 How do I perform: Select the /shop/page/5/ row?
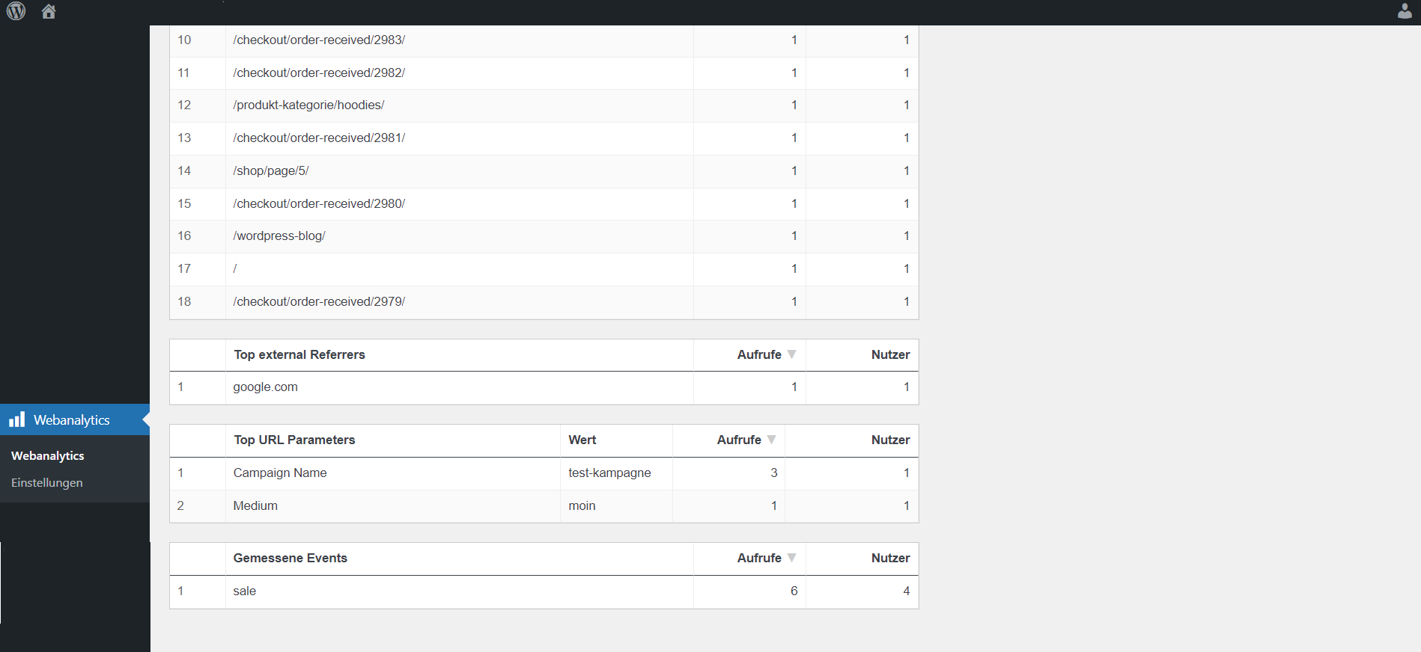coord(544,170)
